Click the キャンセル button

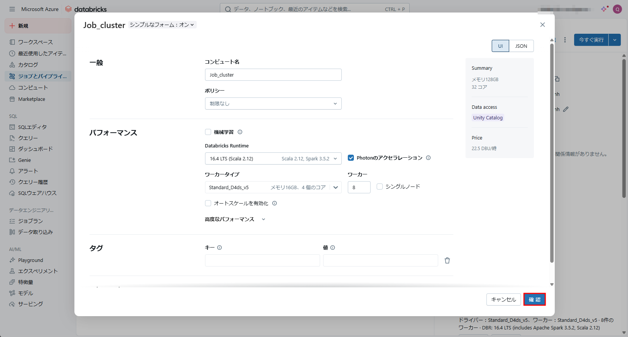point(503,299)
